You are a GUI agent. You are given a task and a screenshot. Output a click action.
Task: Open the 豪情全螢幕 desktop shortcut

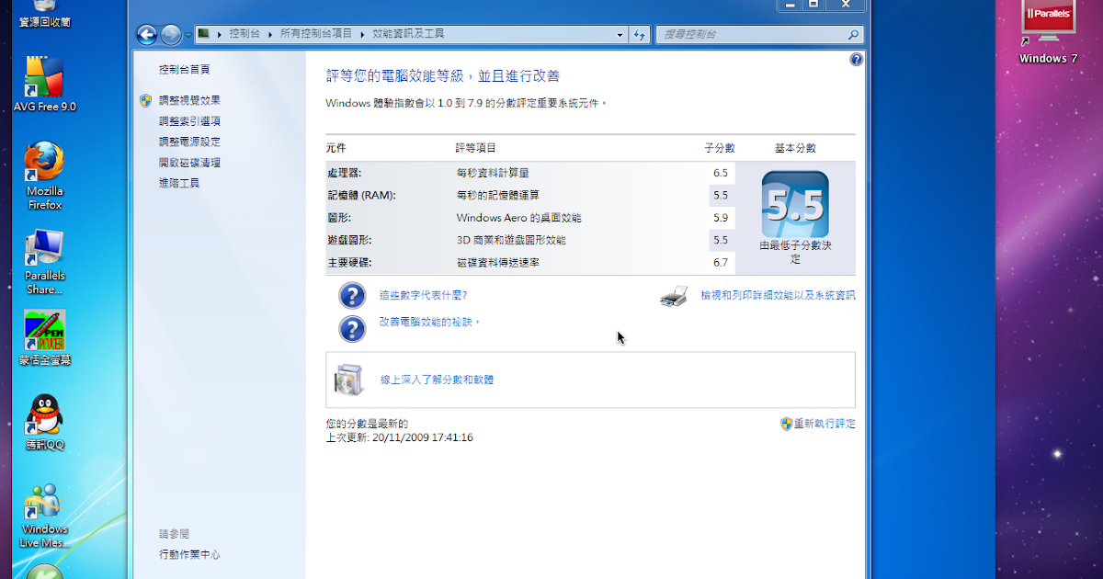click(44, 337)
